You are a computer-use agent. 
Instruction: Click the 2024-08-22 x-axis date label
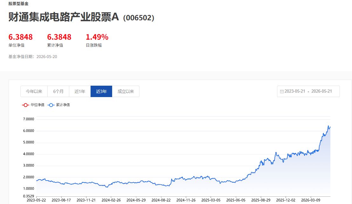point(161,200)
